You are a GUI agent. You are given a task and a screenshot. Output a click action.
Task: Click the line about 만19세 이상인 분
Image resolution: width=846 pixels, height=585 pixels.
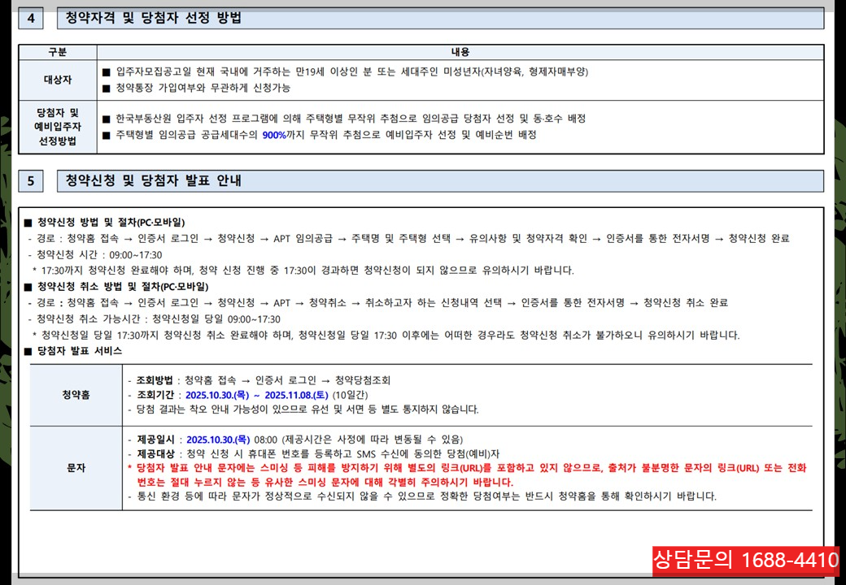[x=345, y=71]
